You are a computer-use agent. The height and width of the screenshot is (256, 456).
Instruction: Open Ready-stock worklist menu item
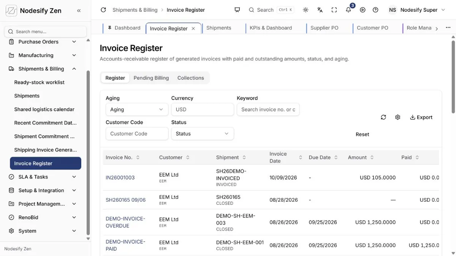[x=40, y=82]
